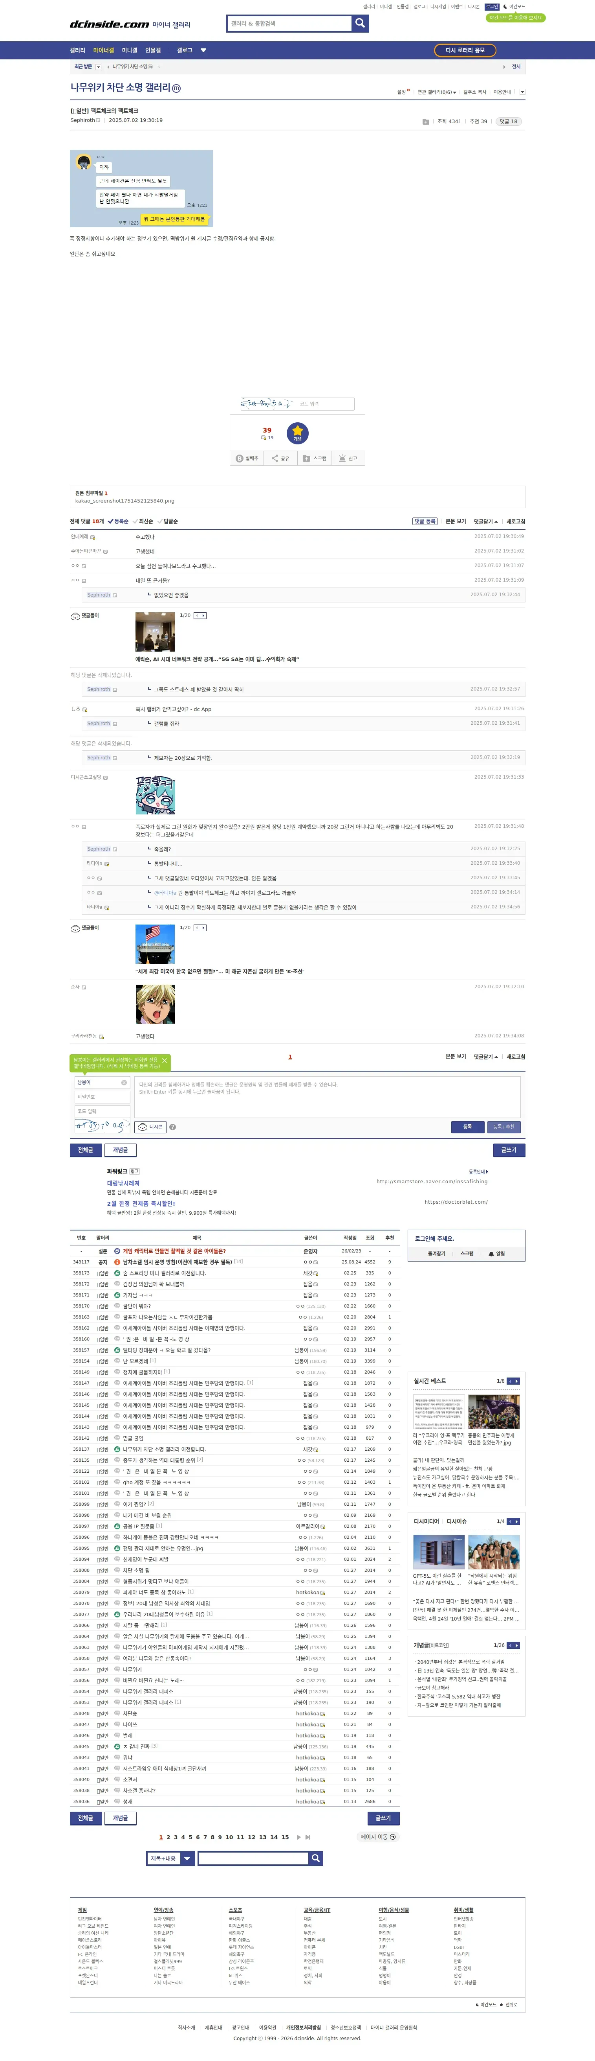Open the 미니갤 nav tab
The image size is (595, 2061).
point(129,50)
